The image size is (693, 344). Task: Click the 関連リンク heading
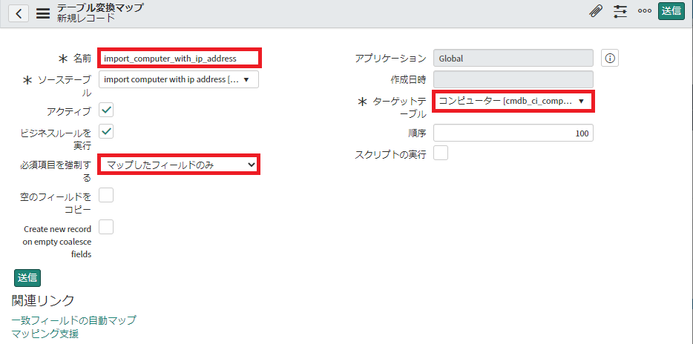coord(43,300)
